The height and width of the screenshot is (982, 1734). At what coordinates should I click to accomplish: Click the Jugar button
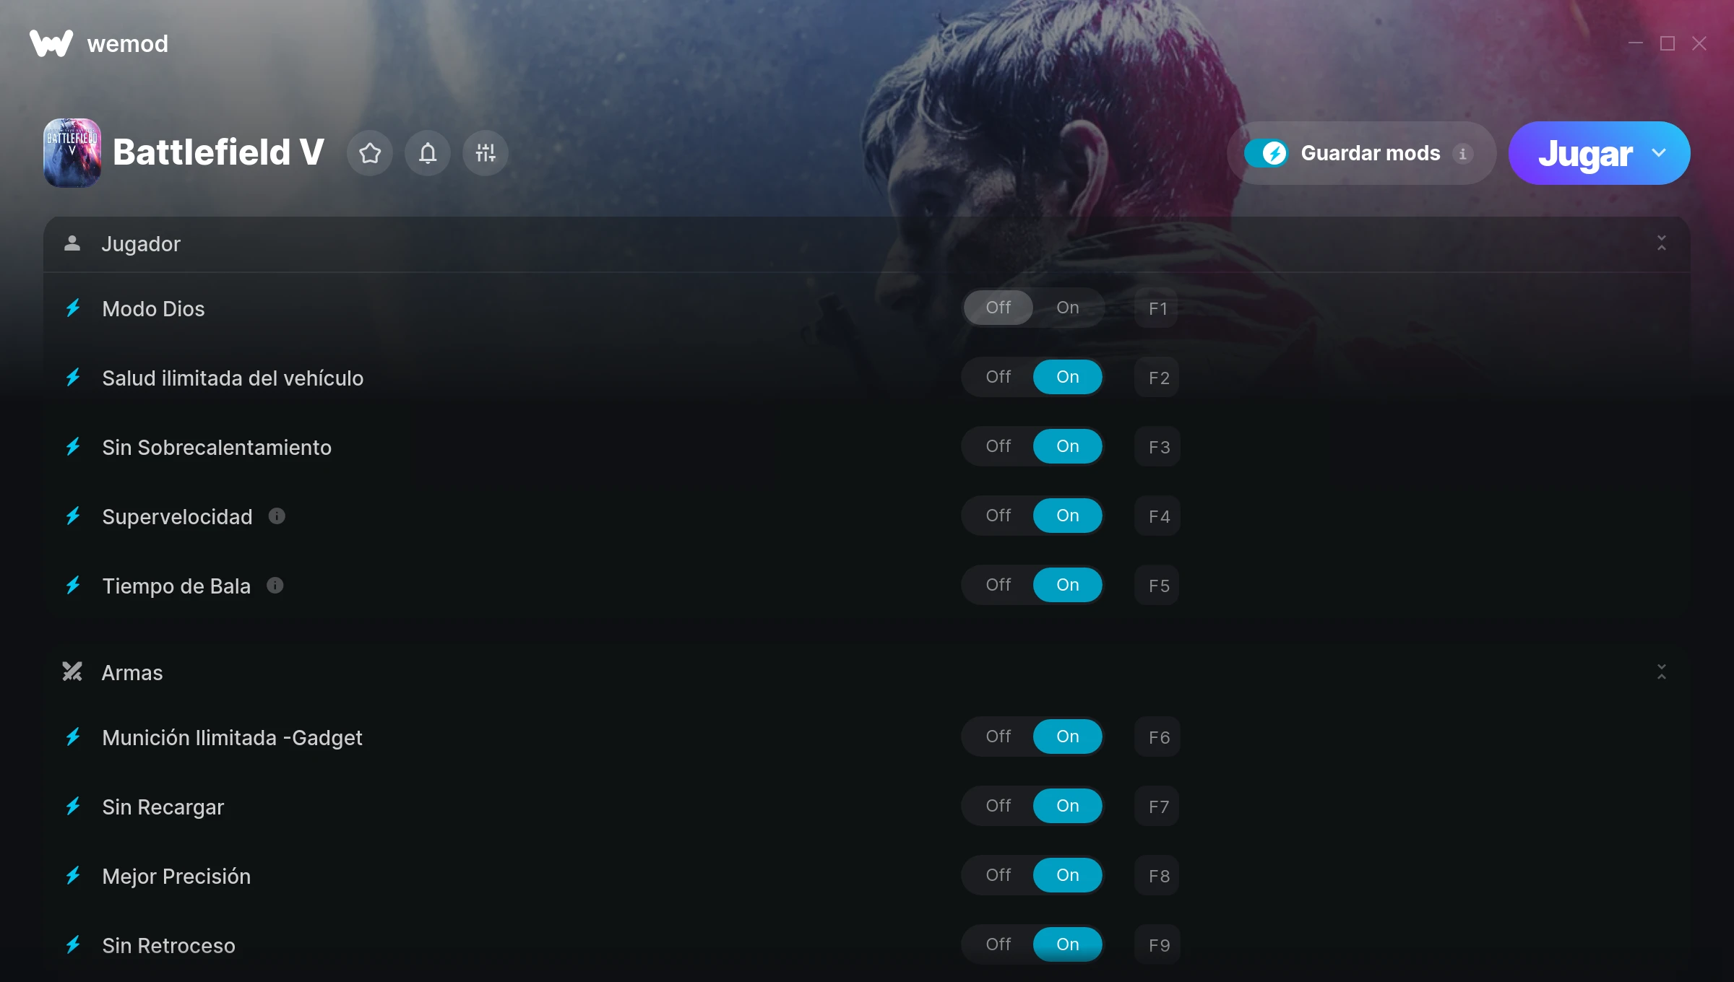(x=1585, y=153)
